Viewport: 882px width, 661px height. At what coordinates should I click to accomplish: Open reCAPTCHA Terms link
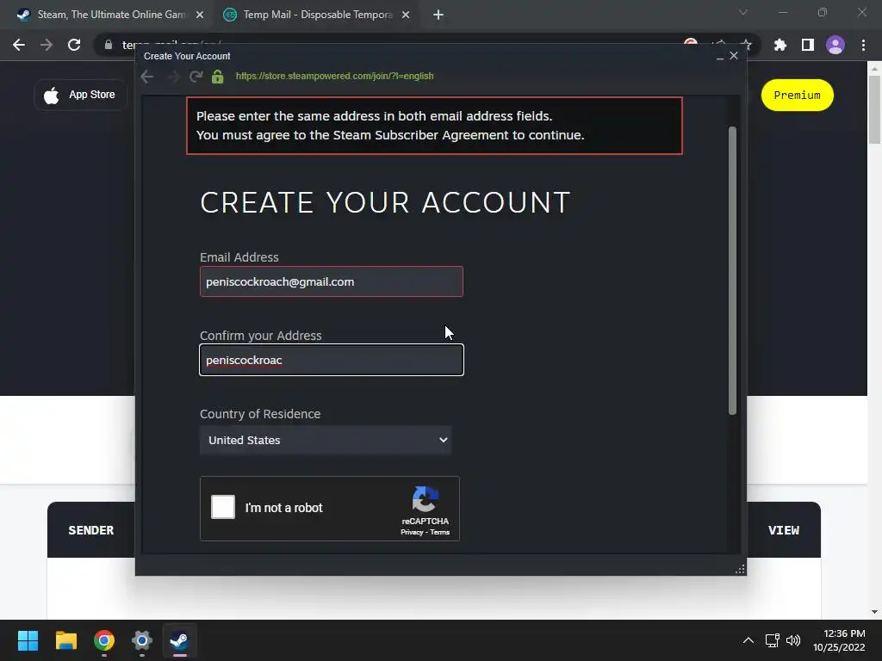(x=440, y=532)
